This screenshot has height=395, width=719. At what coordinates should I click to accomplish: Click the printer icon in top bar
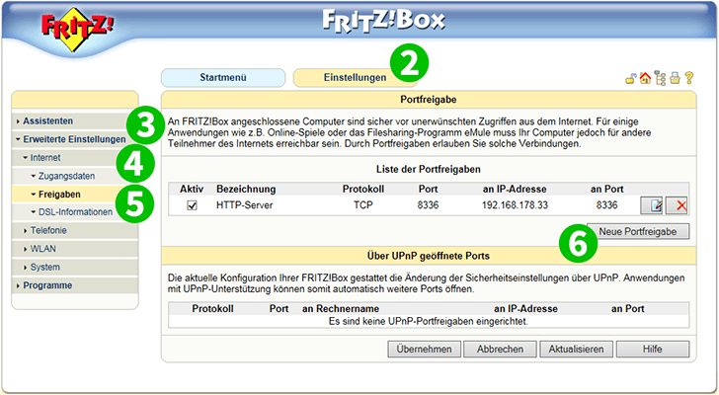point(675,78)
